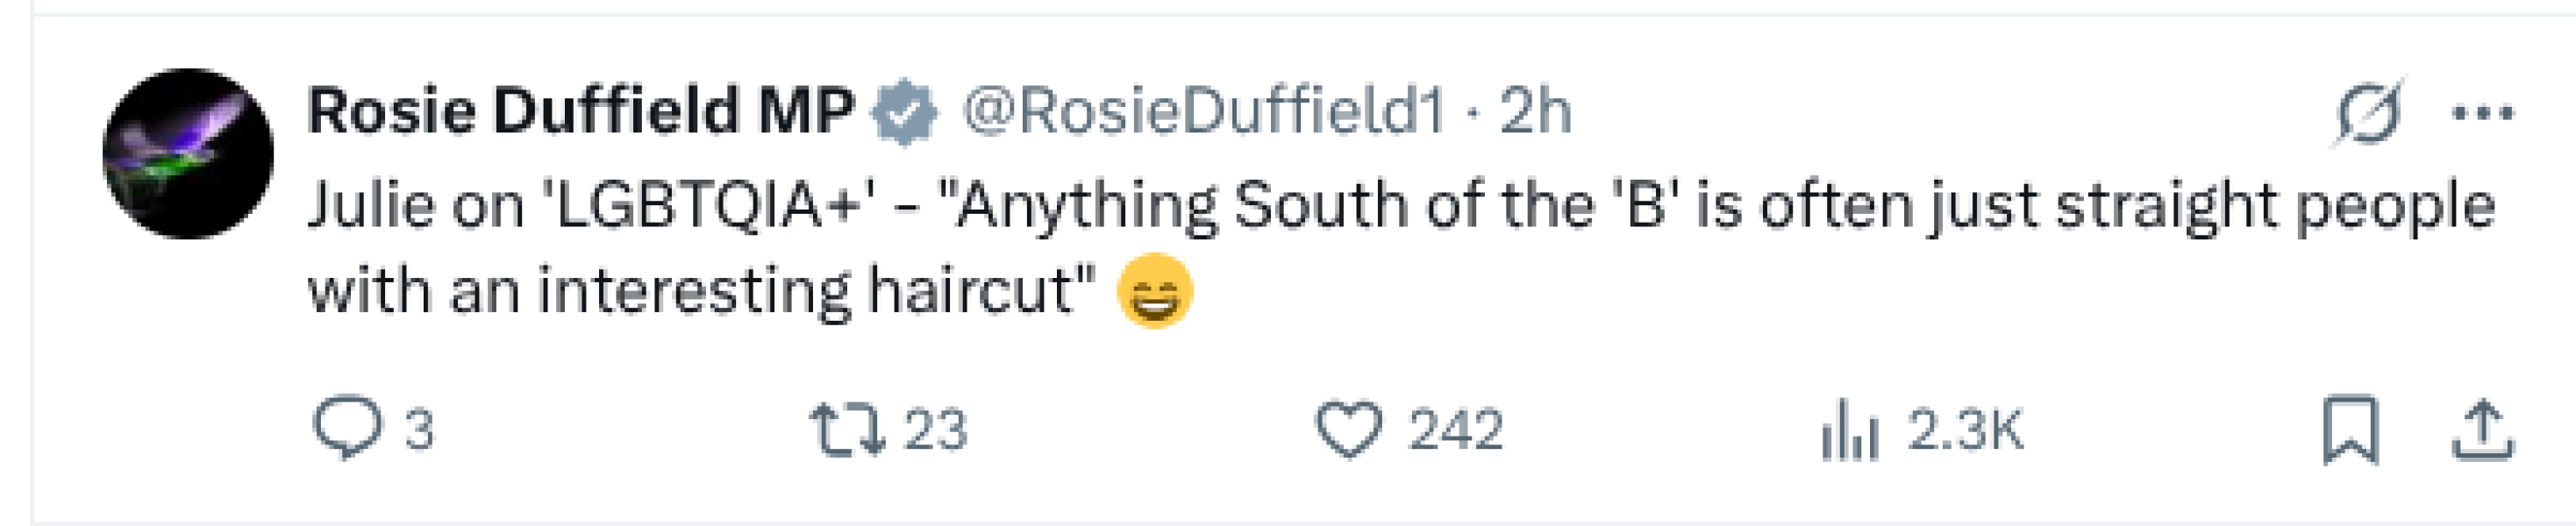Screen dimensions: 2576x526
Task: Open the view analytics bar chart icon
Action: click(1850, 431)
